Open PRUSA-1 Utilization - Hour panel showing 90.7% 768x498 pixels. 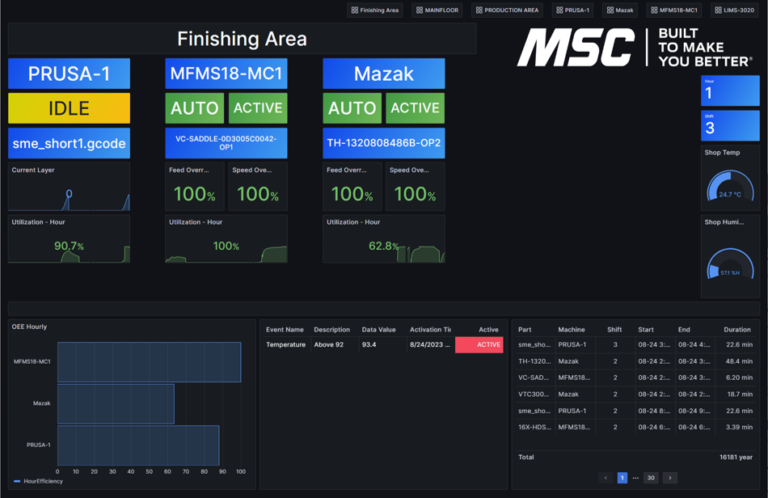click(69, 238)
